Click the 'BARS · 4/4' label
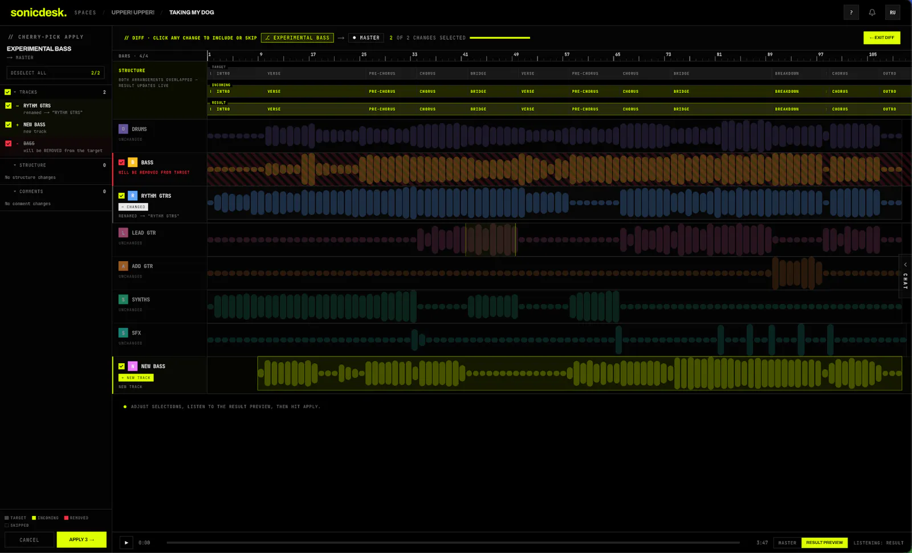Viewport: 912px width, 553px height. click(x=133, y=56)
